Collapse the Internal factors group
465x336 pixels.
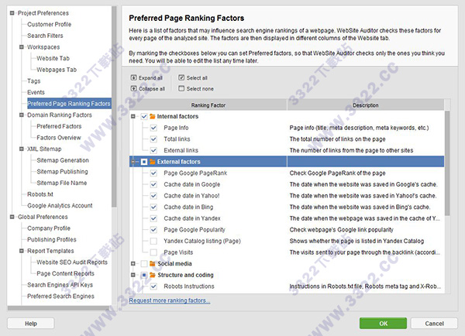pyautogui.click(x=134, y=116)
